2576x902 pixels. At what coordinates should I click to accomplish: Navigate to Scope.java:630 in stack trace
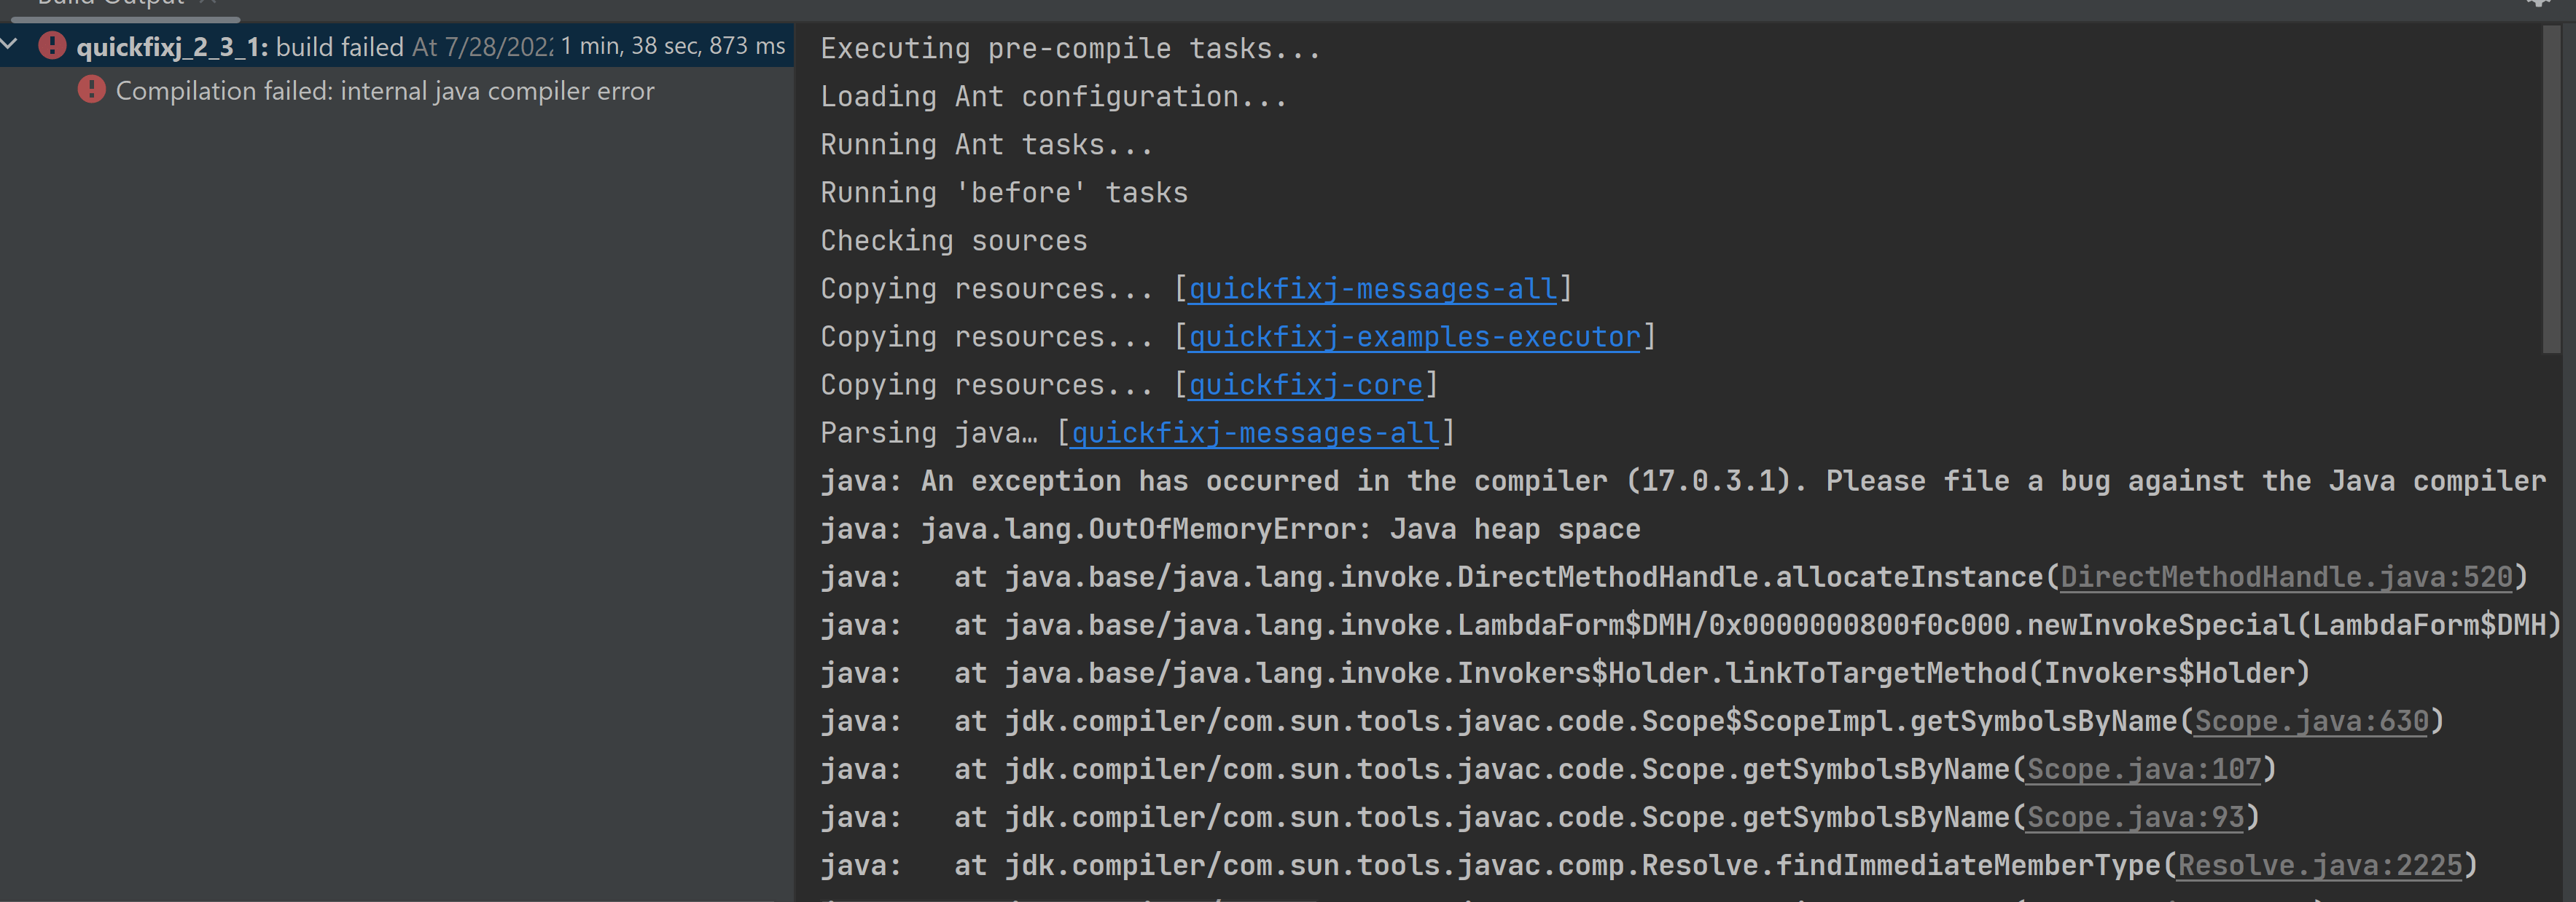coord(2311,720)
